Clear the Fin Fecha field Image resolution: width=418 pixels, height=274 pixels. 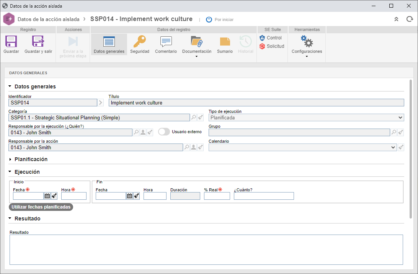[x=137, y=196]
